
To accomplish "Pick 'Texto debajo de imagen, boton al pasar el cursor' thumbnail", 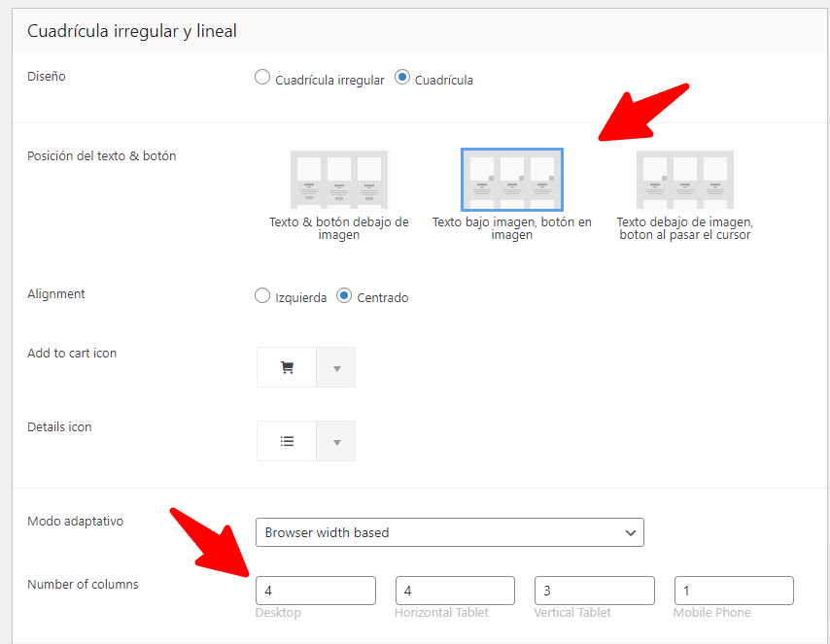I will pos(685,180).
